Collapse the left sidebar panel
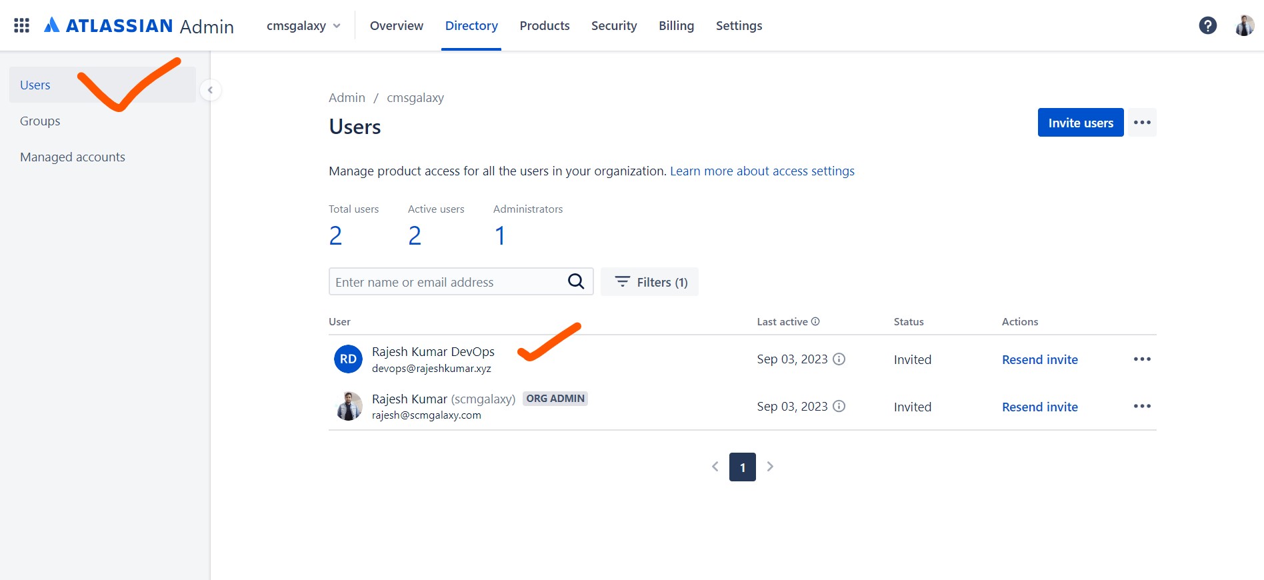This screenshot has height=580, width=1264. tap(210, 90)
